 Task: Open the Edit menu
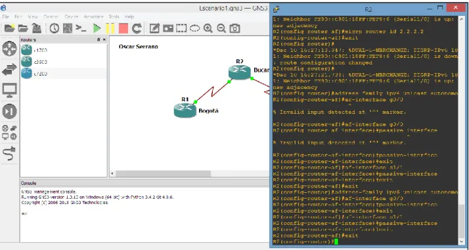18,16
